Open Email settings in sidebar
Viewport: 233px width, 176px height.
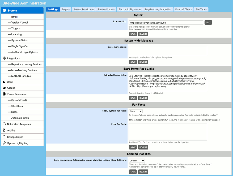click(22, 17)
